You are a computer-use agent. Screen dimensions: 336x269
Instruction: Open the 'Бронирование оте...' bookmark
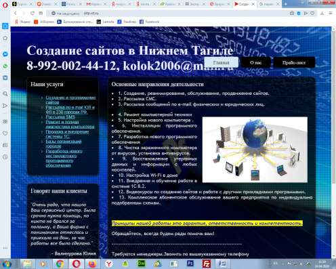[x=75, y=22]
